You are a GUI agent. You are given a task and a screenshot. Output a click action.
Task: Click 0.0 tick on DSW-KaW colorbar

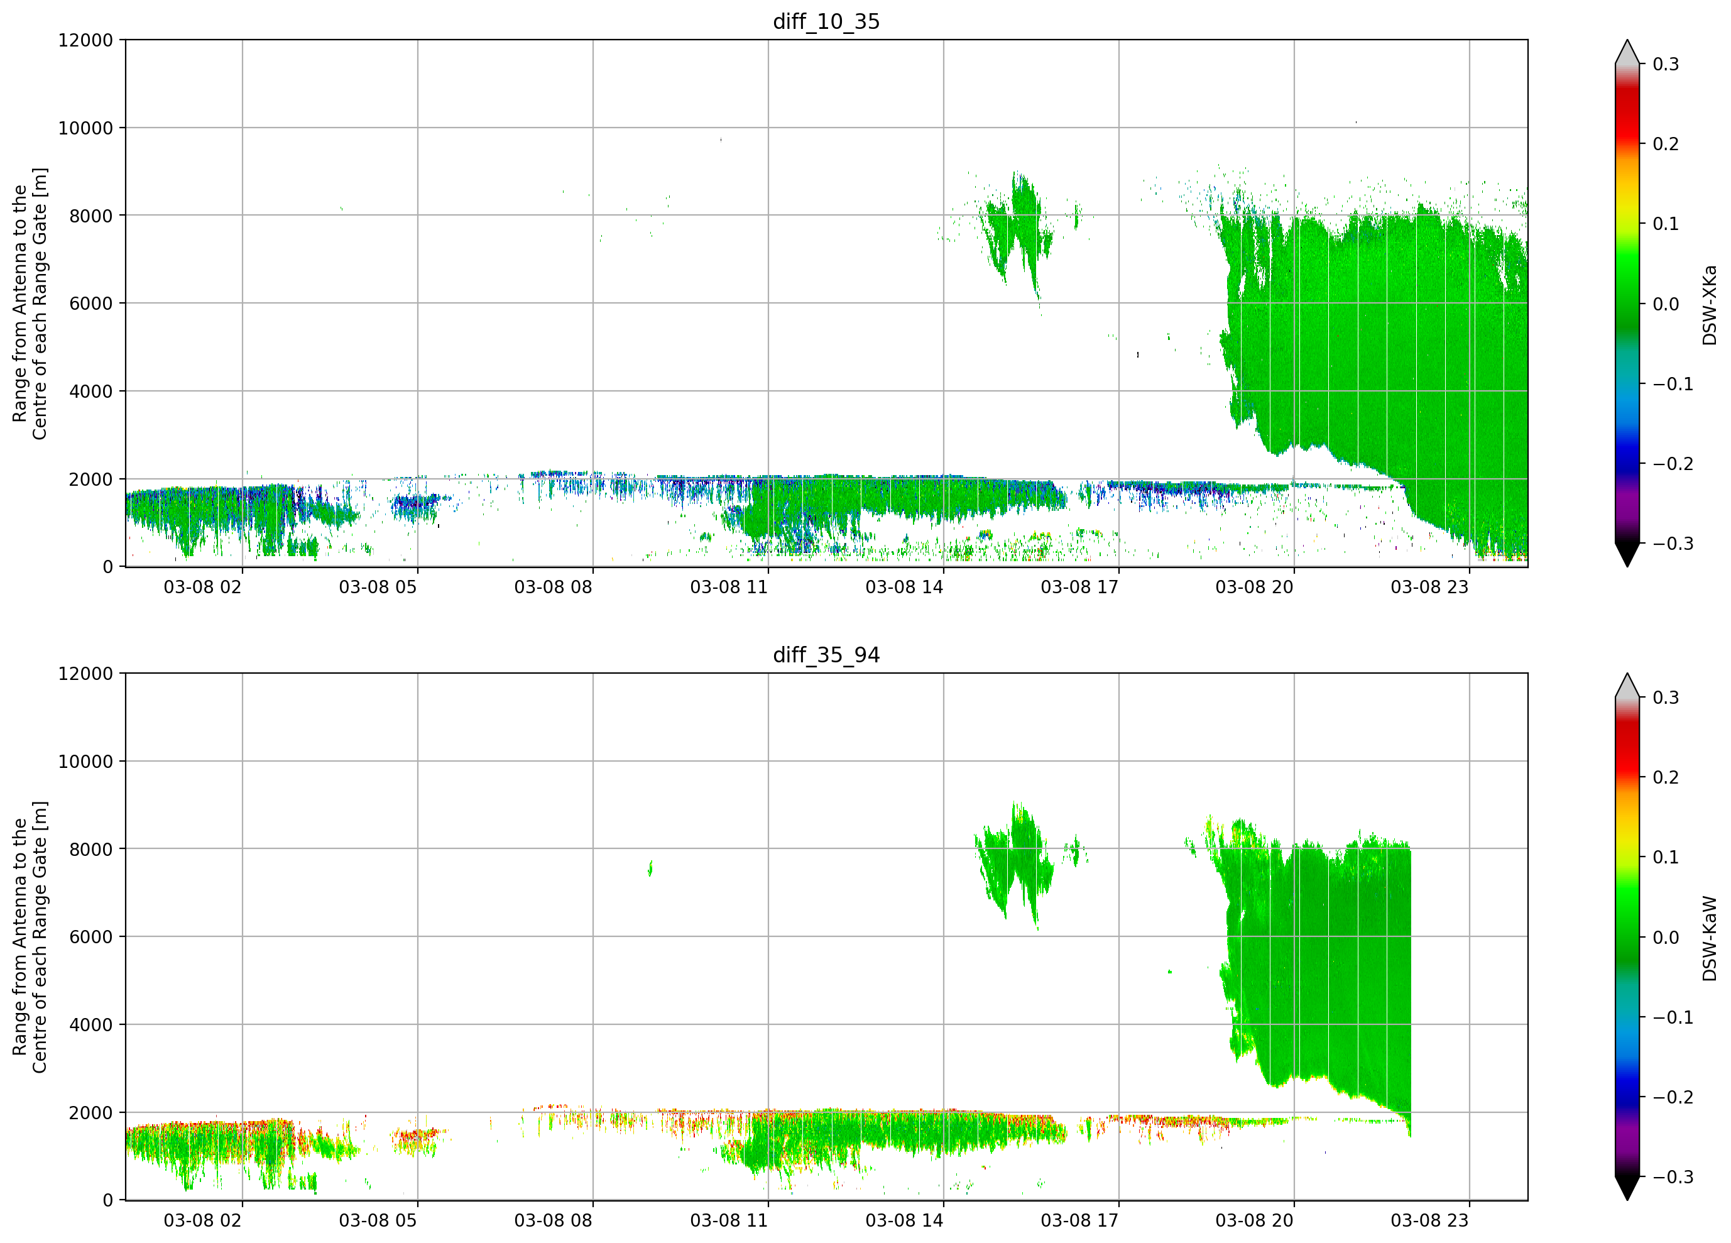coord(1666,938)
